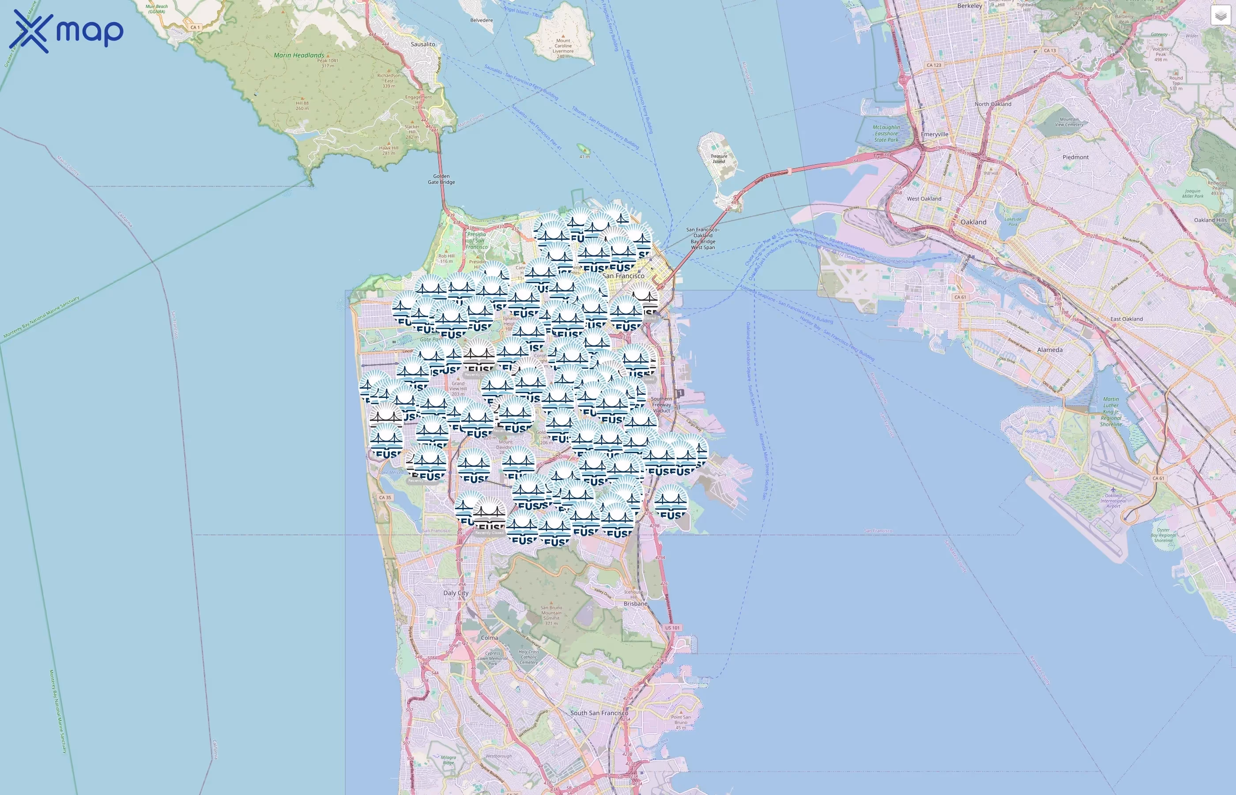The height and width of the screenshot is (795, 1236).
Task: Click the US 101 highway shield
Action: [x=672, y=628]
